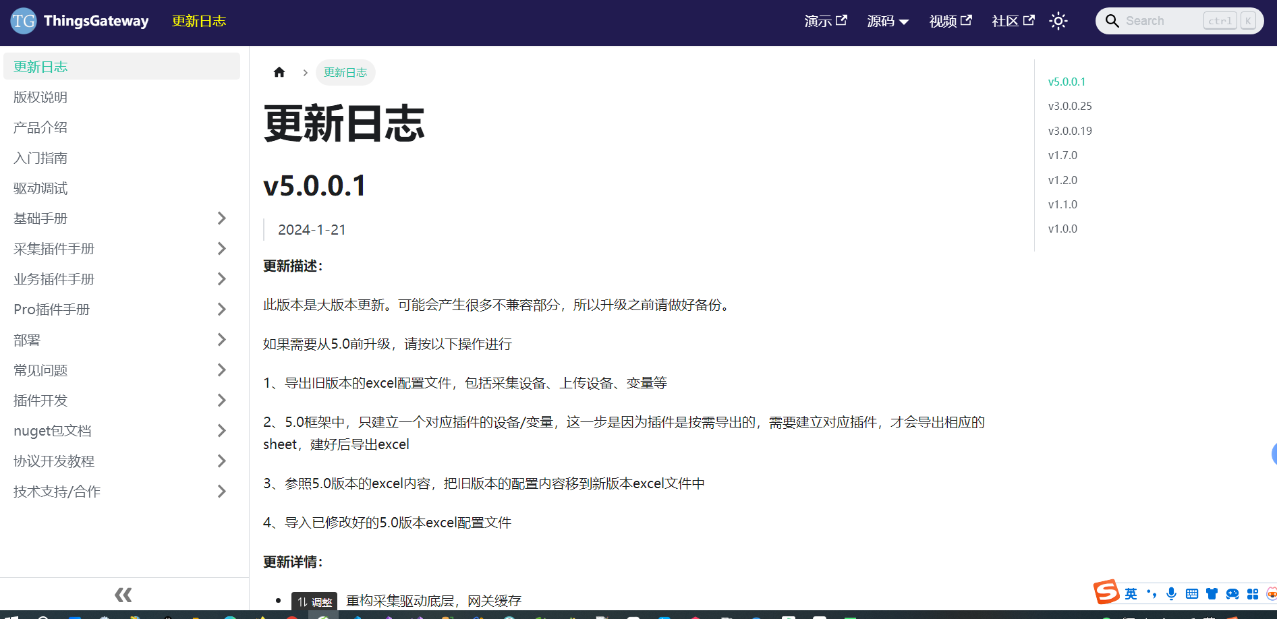Screen dimensions: 1277x619
Task: Jump to v1.7.0 in table of contents
Action: point(1062,155)
